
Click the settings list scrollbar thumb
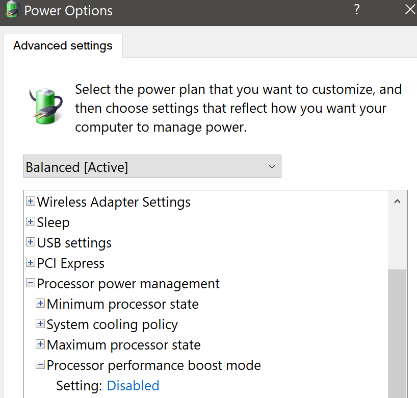pos(397,333)
